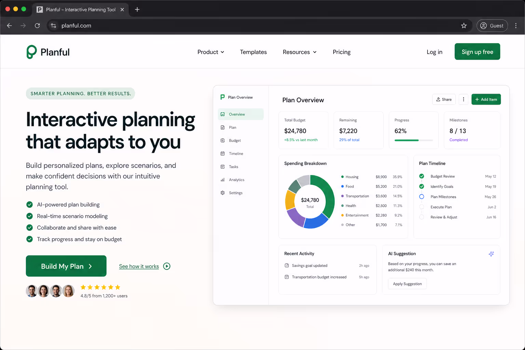Expand the Product dropdown menu
The width and height of the screenshot is (525, 350).
tap(211, 52)
